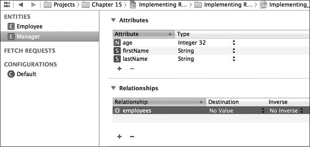Click the employees relationship O icon
Screen dimensions: 310x147
point(117,111)
